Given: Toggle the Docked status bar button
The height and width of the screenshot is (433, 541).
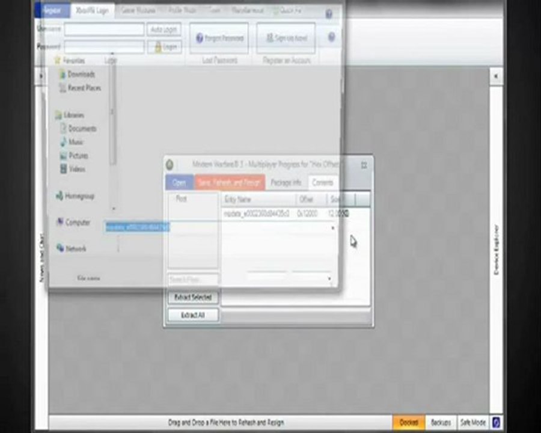Looking at the screenshot, I should 409,422.
